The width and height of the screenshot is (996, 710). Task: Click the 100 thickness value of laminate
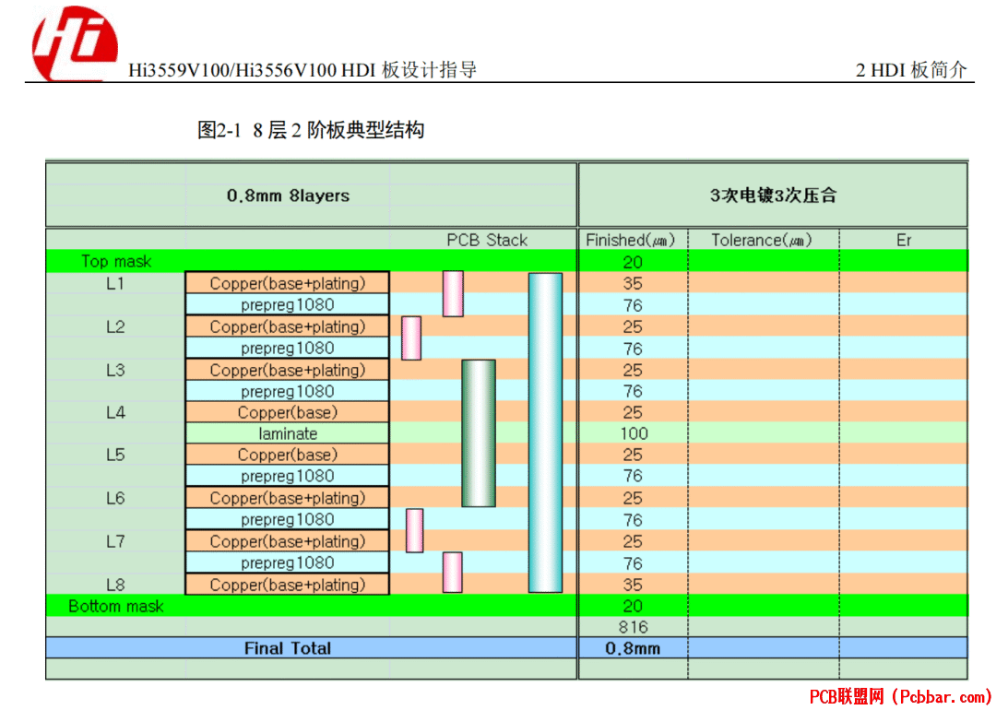[x=634, y=433]
